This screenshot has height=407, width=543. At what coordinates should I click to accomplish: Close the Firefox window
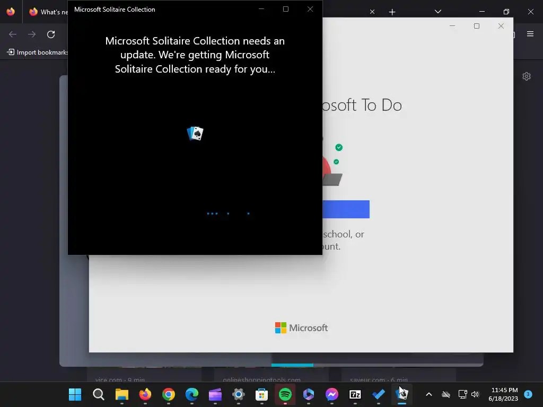[x=530, y=12]
